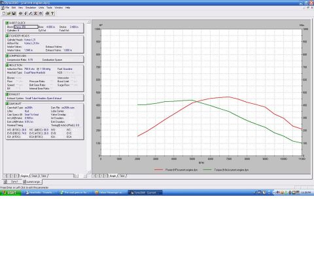Select the Table tab under the chart
This screenshot has height=271, width=314.
tap(122, 176)
